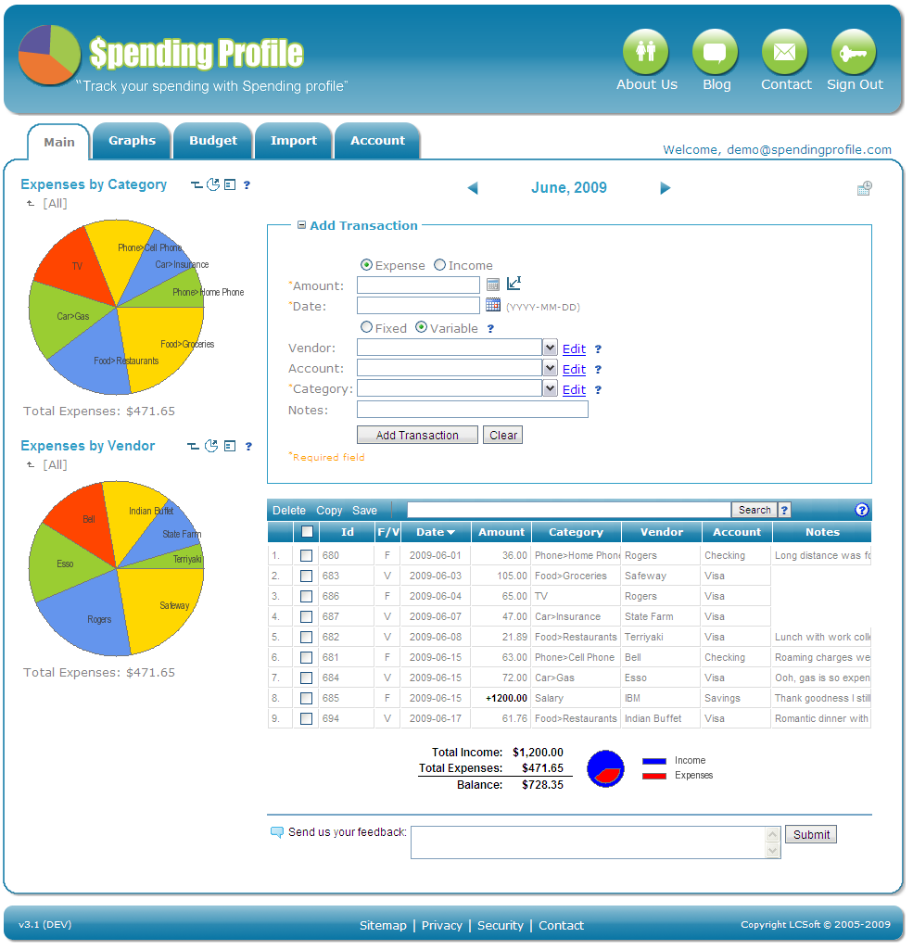This screenshot has height=950, width=913.
Task: Open the Vendor dropdown arrow
Action: tap(551, 348)
